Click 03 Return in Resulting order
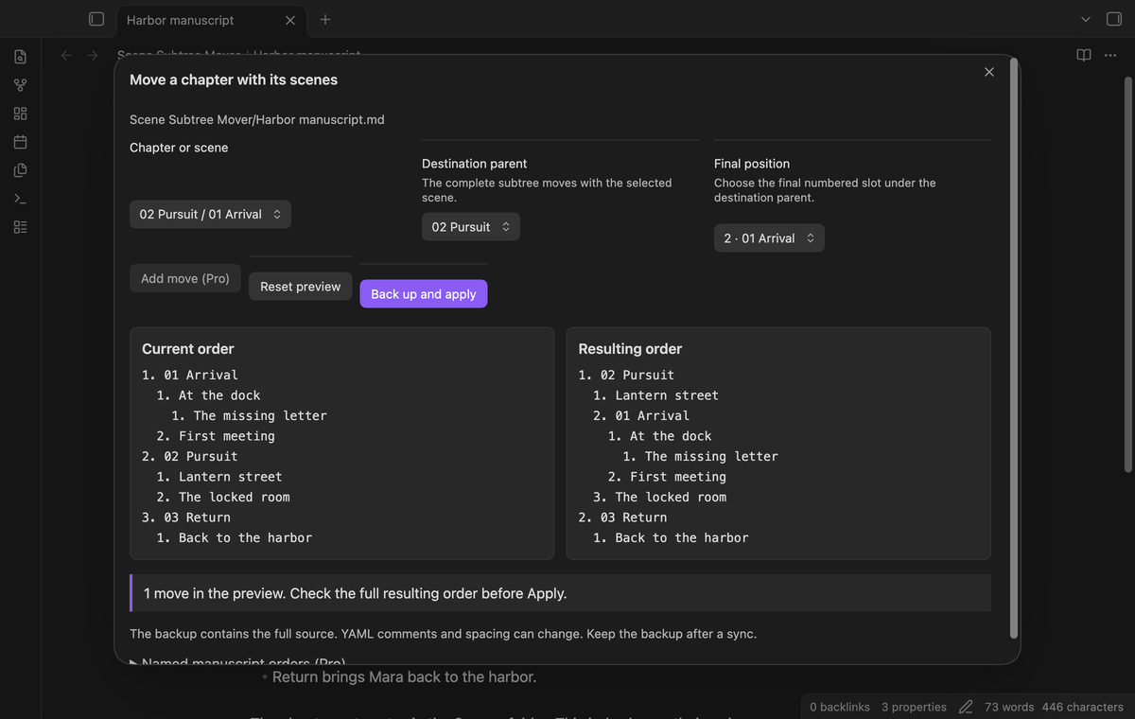The image size is (1135, 719). point(634,517)
